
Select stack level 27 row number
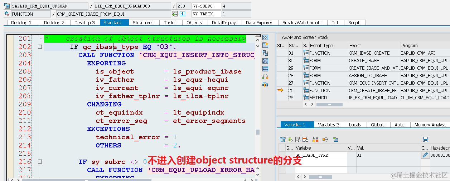295,83
